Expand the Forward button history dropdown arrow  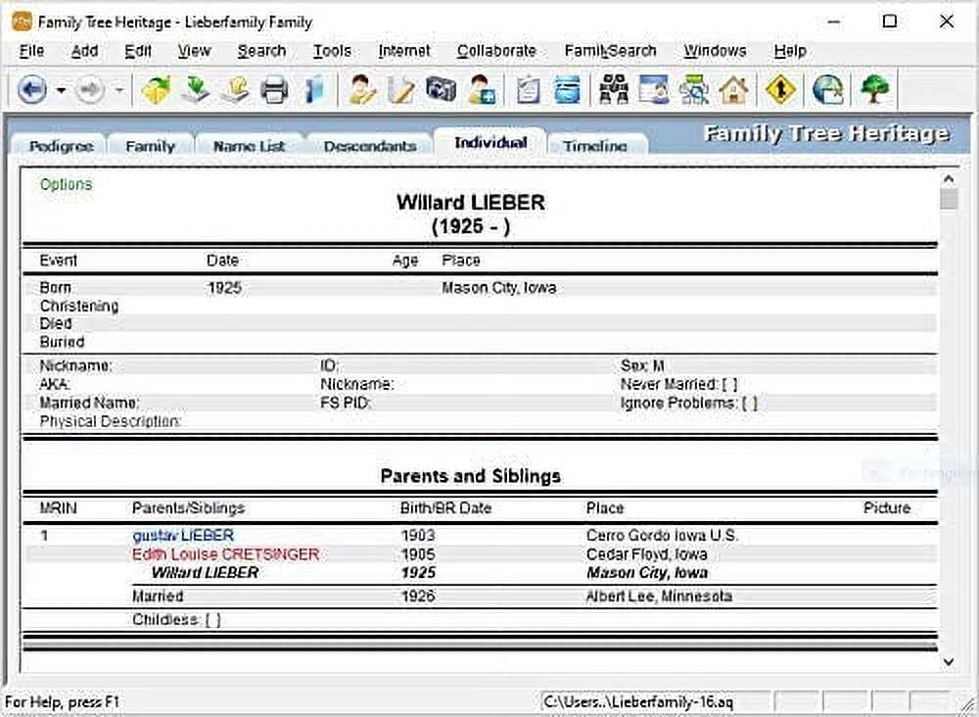click(118, 91)
